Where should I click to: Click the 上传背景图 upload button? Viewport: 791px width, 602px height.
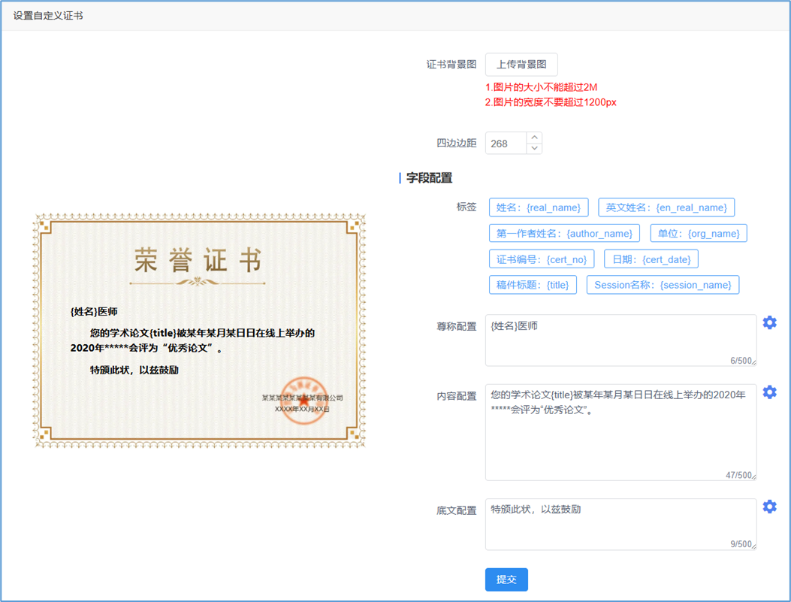(521, 65)
